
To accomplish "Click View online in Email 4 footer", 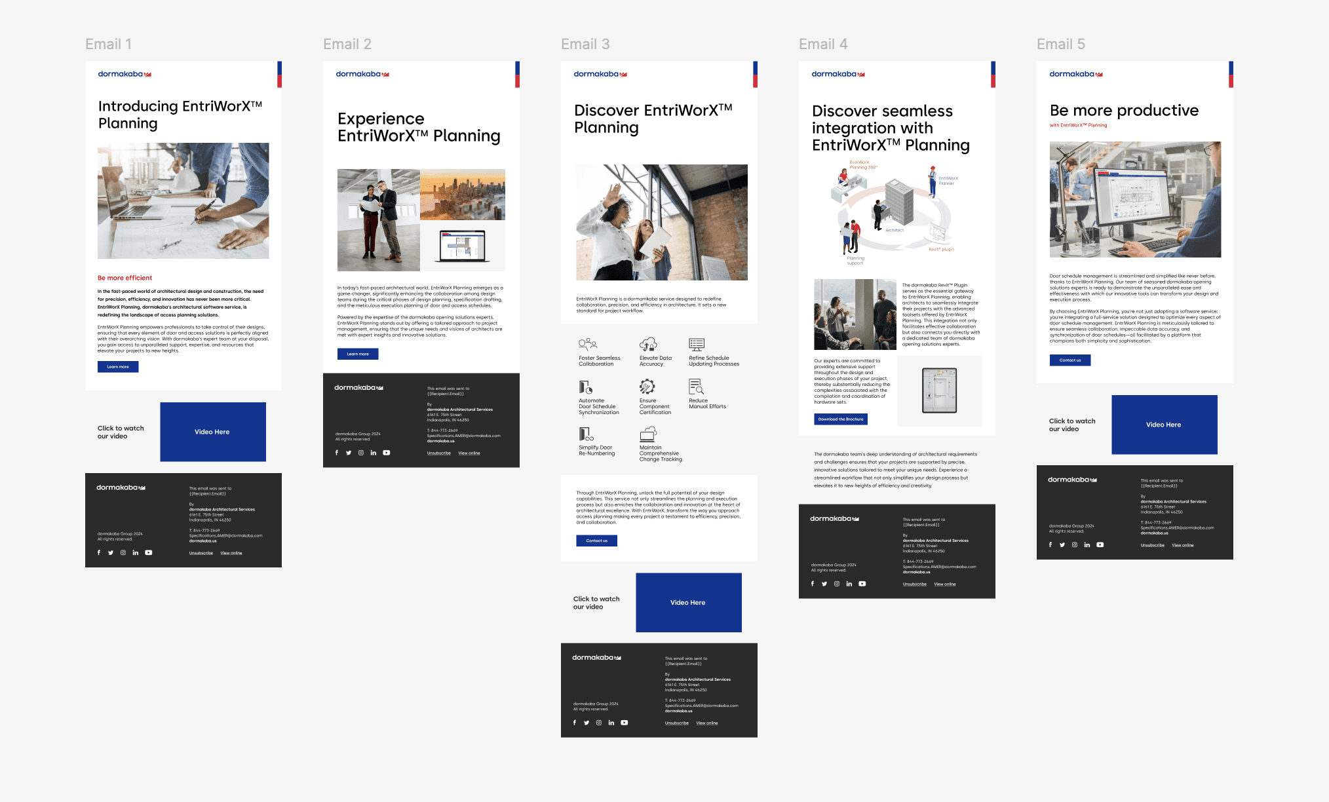I will click(945, 584).
